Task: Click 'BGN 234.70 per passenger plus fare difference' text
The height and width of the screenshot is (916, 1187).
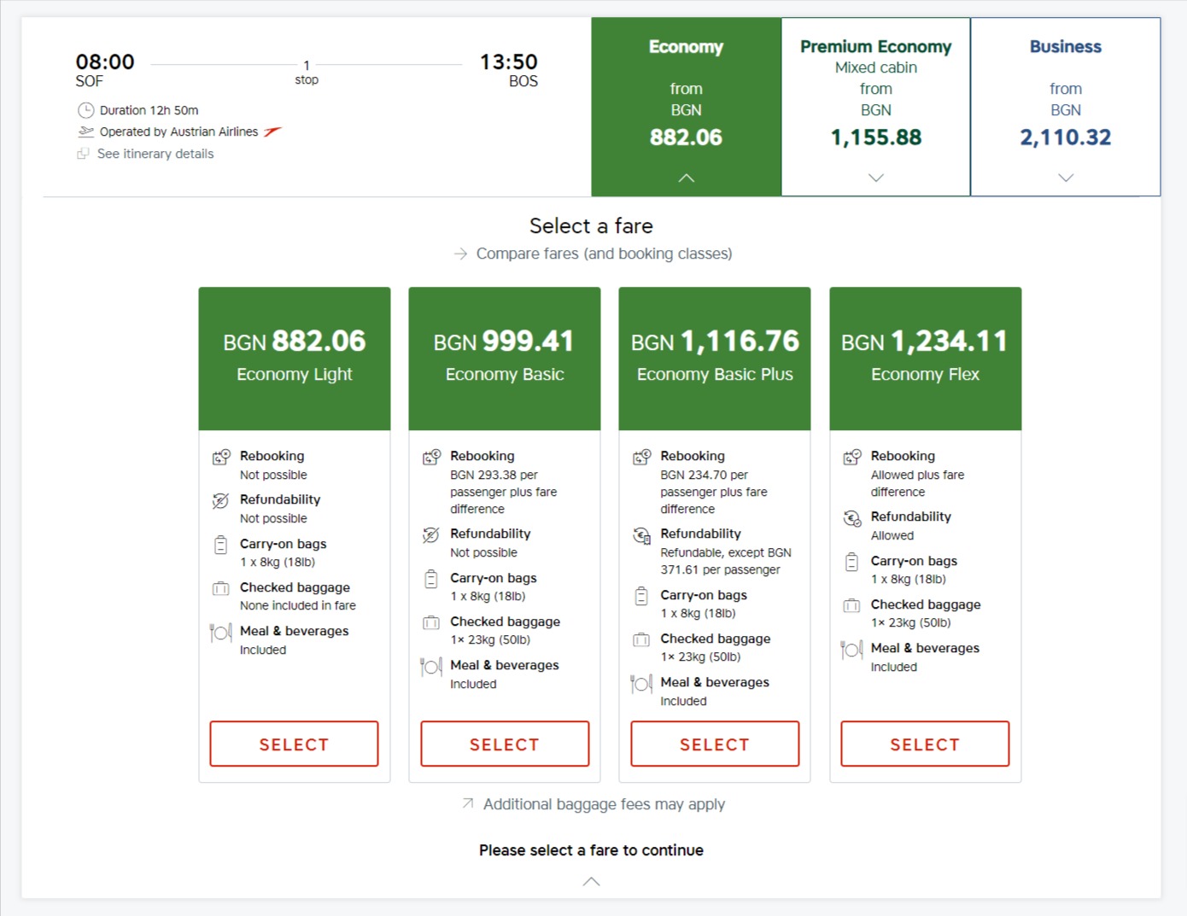Action: pyautogui.click(x=714, y=492)
